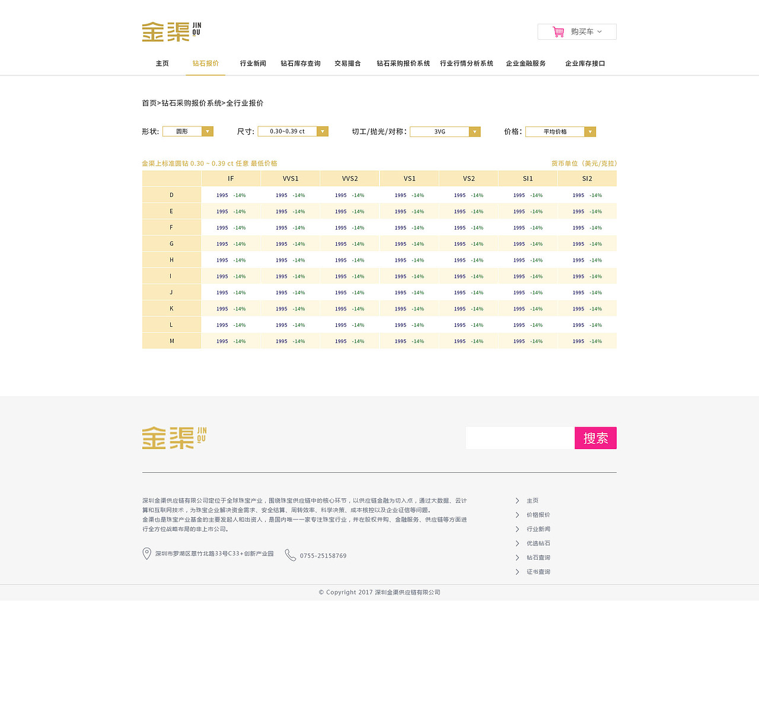This screenshot has height=709, width=759.
Task: Click the 货币单位（美元/克拉） label
Action: click(x=584, y=163)
